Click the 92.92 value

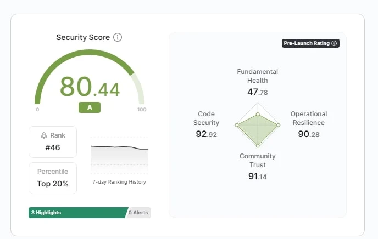click(x=207, y=134)
